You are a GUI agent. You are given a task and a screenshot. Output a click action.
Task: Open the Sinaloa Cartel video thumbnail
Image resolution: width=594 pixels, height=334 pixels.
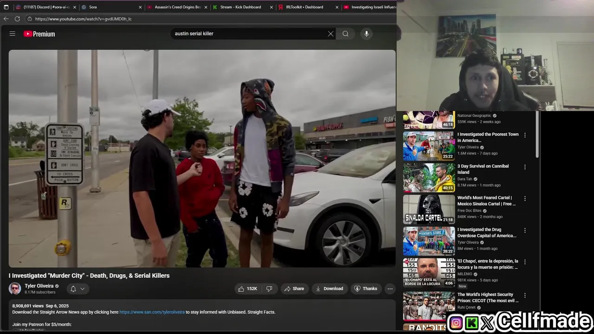(429, 209)
